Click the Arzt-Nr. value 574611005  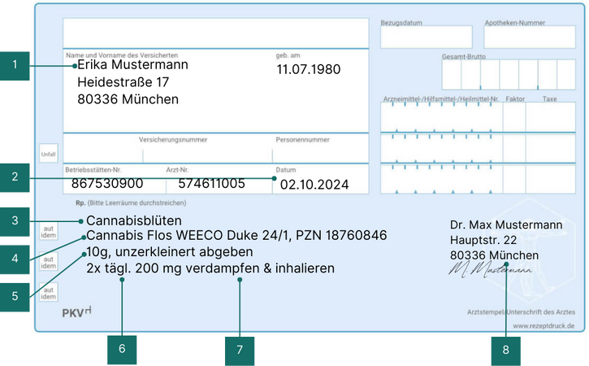tap(211, 184)
